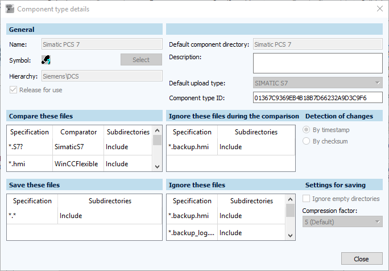This screenshot has width=389, height=271.
Task: Click Specification header in Ignore these files
Action: pos(192,201)
